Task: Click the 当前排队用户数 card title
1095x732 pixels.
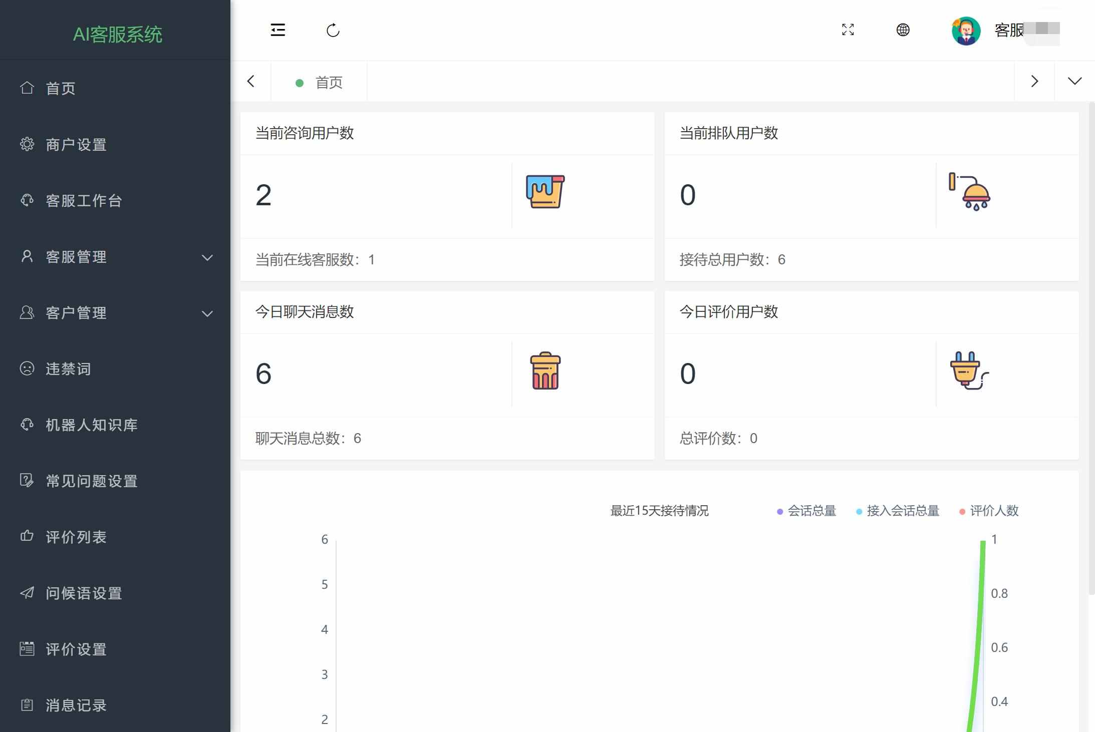Action: 729,133
